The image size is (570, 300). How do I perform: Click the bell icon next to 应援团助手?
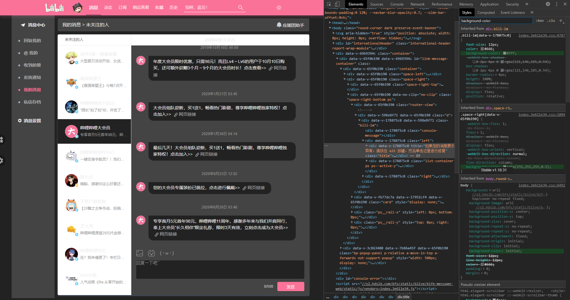[x=279, y=25]
